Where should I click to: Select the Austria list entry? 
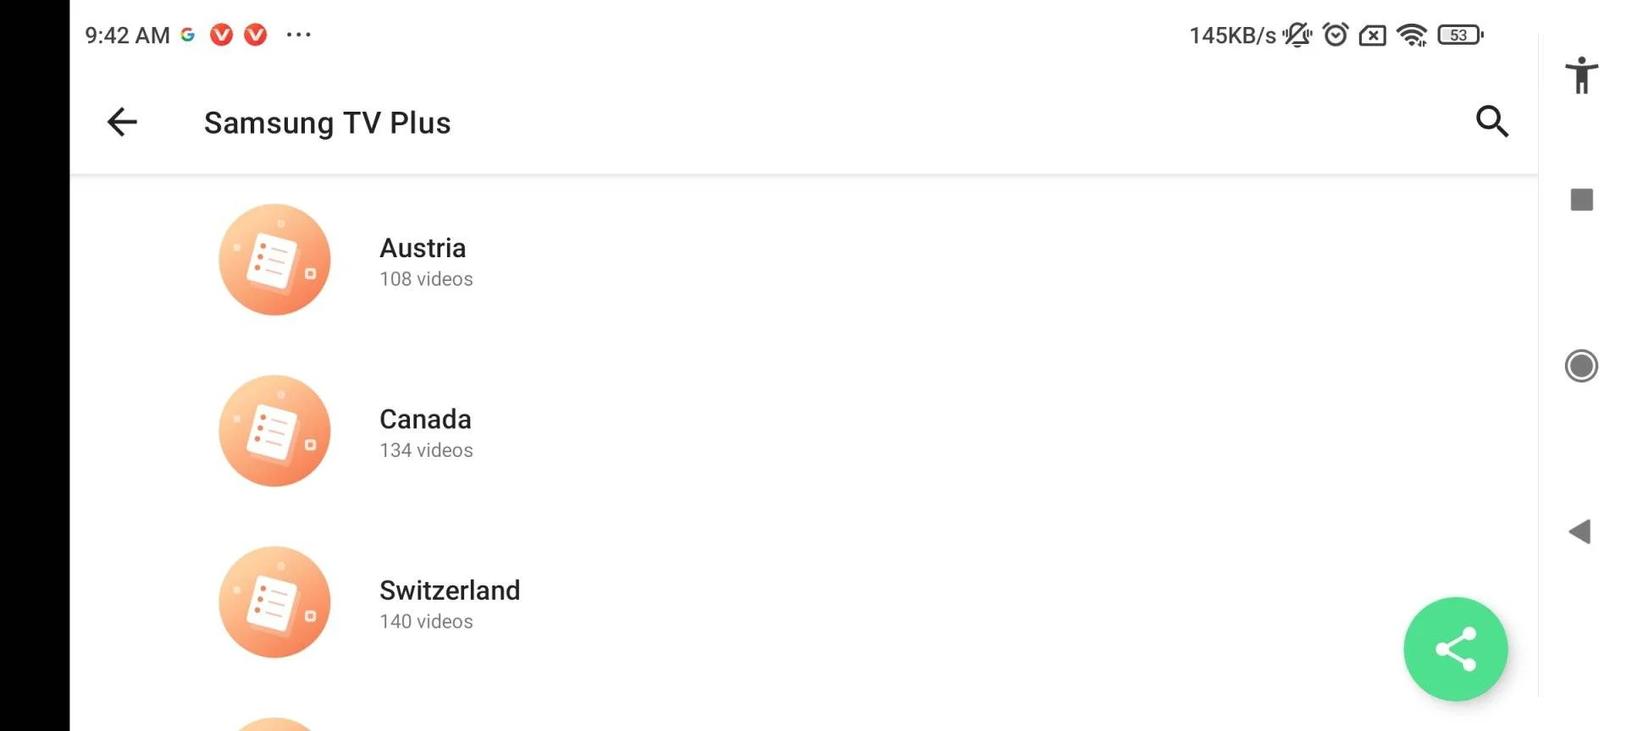click(x=804, y=261)
